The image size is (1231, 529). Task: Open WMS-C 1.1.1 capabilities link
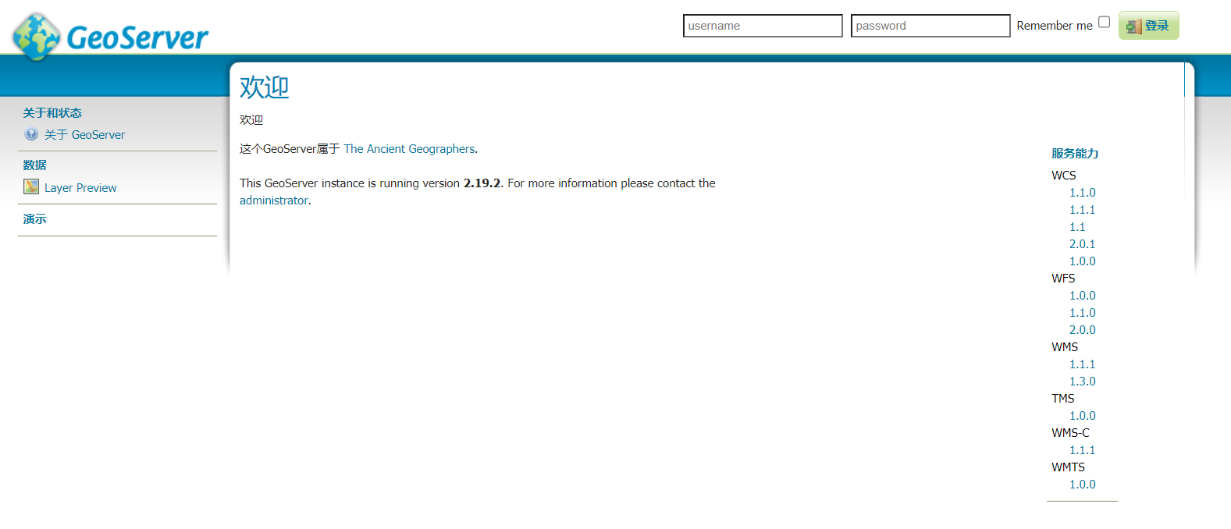(x=1082, y=450)
